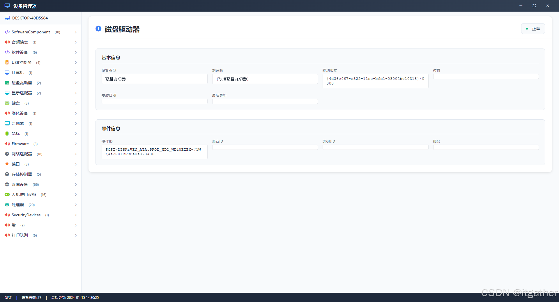Viewport: 559px width, 302px height.
Task: Click the speaker icon beside 打印队列
Action: pyautogui.click(x=7, y=235)
